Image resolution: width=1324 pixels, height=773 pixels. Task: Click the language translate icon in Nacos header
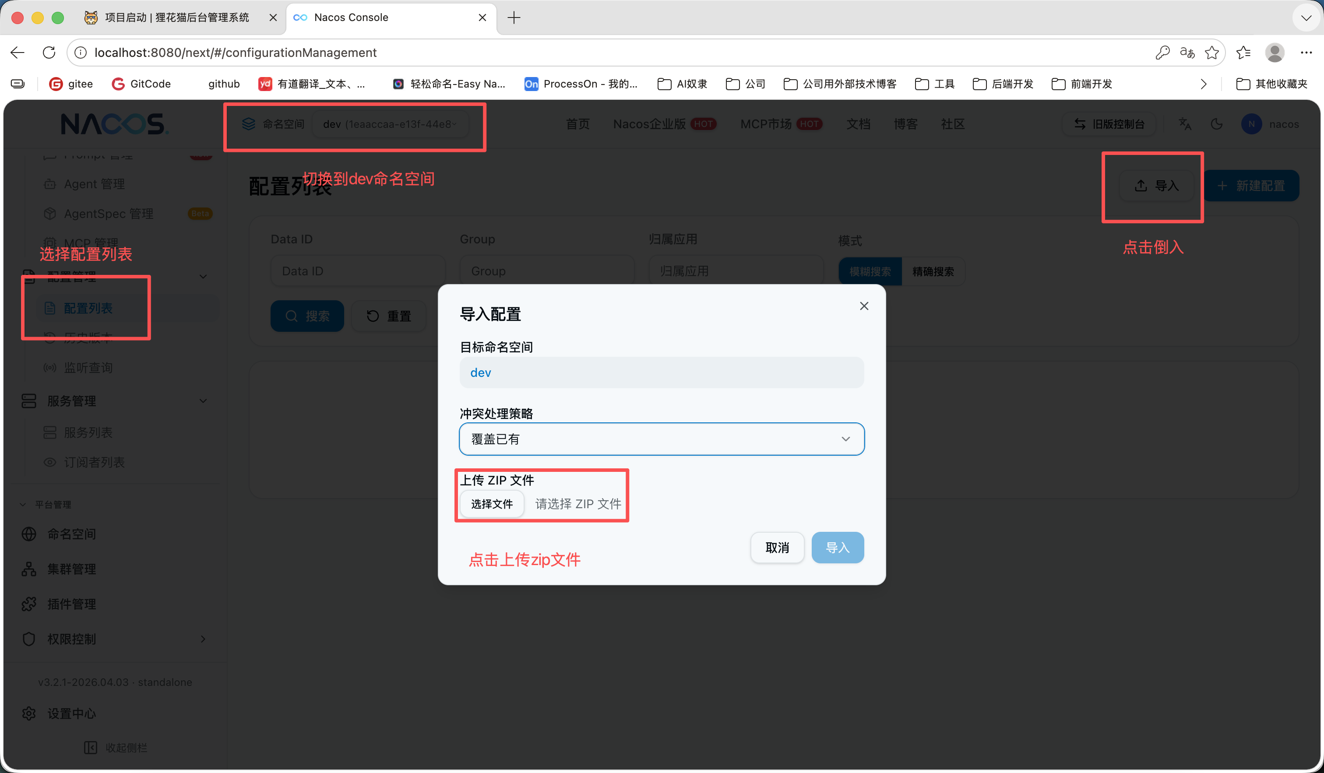1185,124
